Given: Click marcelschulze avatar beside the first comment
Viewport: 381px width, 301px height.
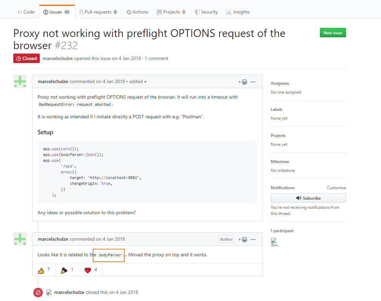Looking at the screenshot, I should tap(20, 81).
